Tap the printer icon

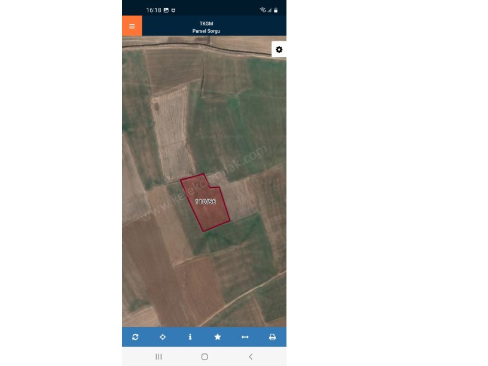pos(272,337)
